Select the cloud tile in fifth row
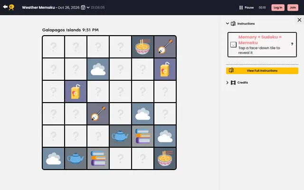 click(x=165, y=136)
